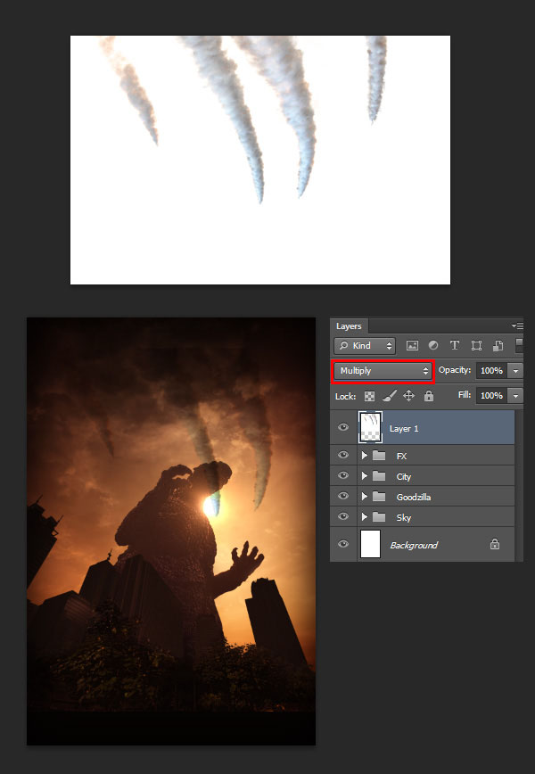Screen dimensions: 535x774
Task: Open the Kind filter dropdown
Action: coord(364,346)
